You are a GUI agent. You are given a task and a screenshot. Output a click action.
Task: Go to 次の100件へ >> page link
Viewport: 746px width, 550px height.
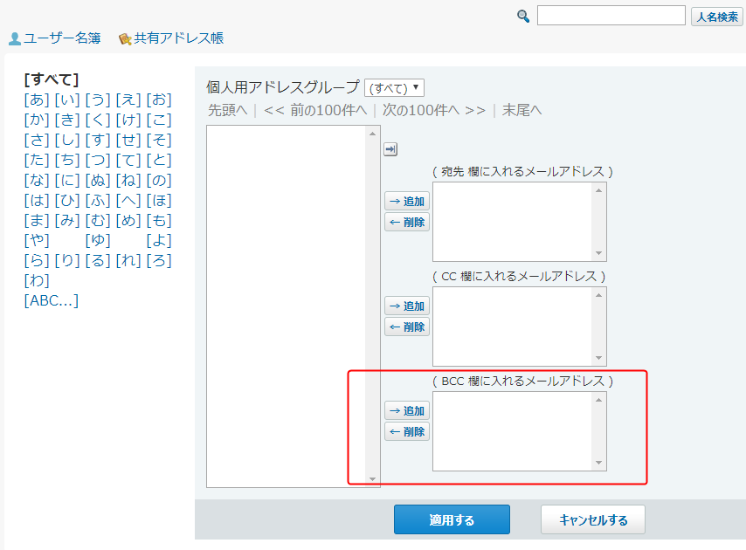point(434,110)
